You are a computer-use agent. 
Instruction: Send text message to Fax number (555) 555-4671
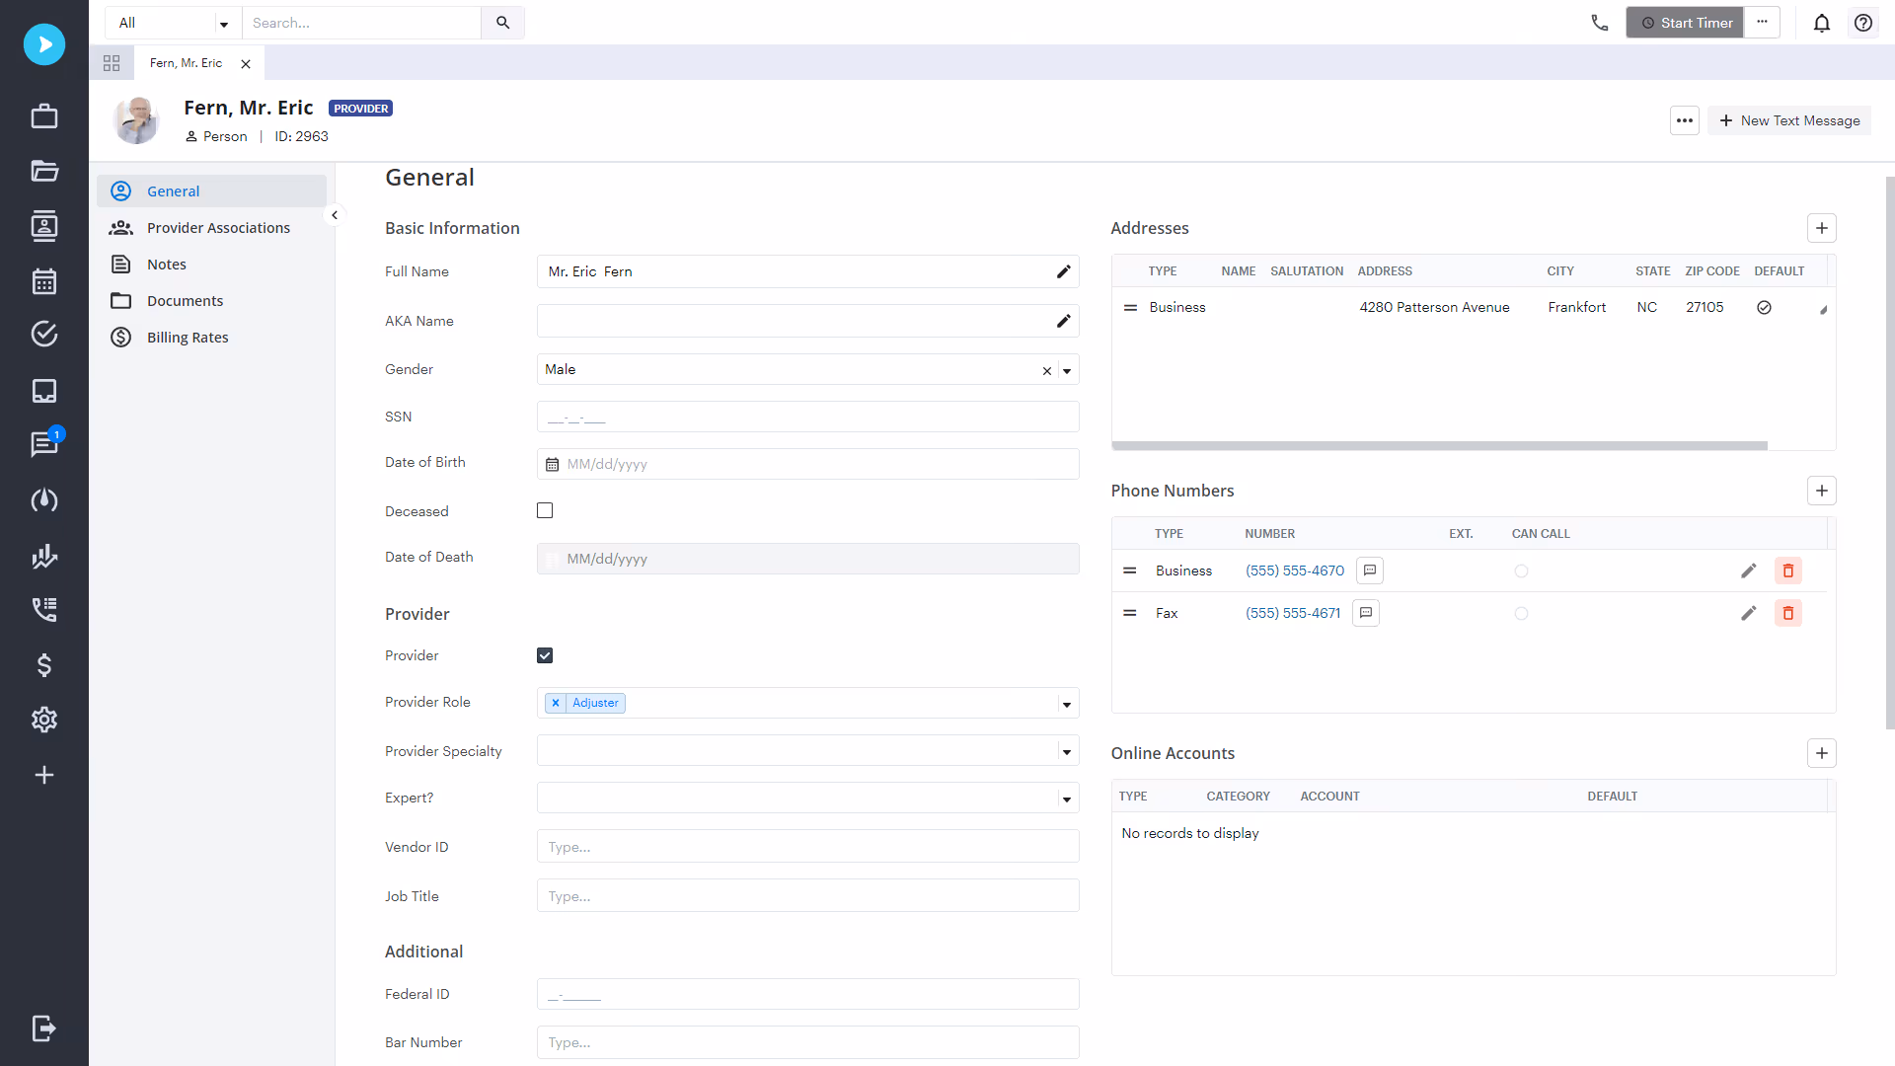point(1366,613)
